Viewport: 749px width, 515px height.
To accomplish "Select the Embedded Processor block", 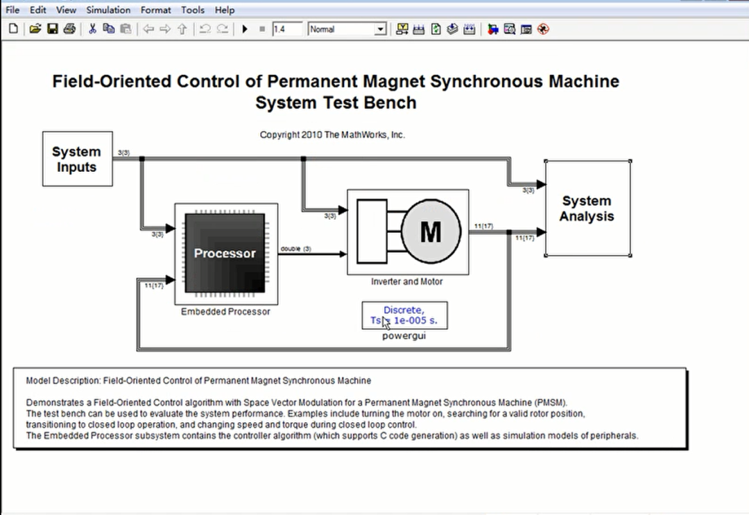I will 226,254.
